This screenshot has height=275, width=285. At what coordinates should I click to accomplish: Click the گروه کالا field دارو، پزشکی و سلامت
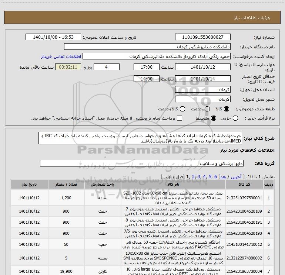click(142, 163)
